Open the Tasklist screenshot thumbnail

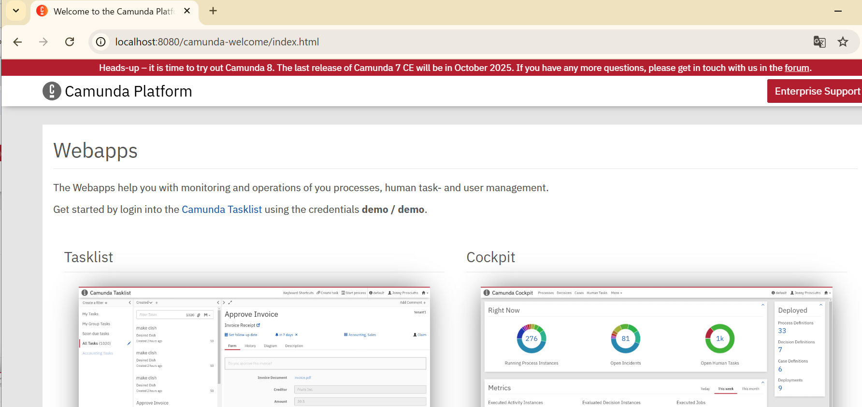coord(255,347)
